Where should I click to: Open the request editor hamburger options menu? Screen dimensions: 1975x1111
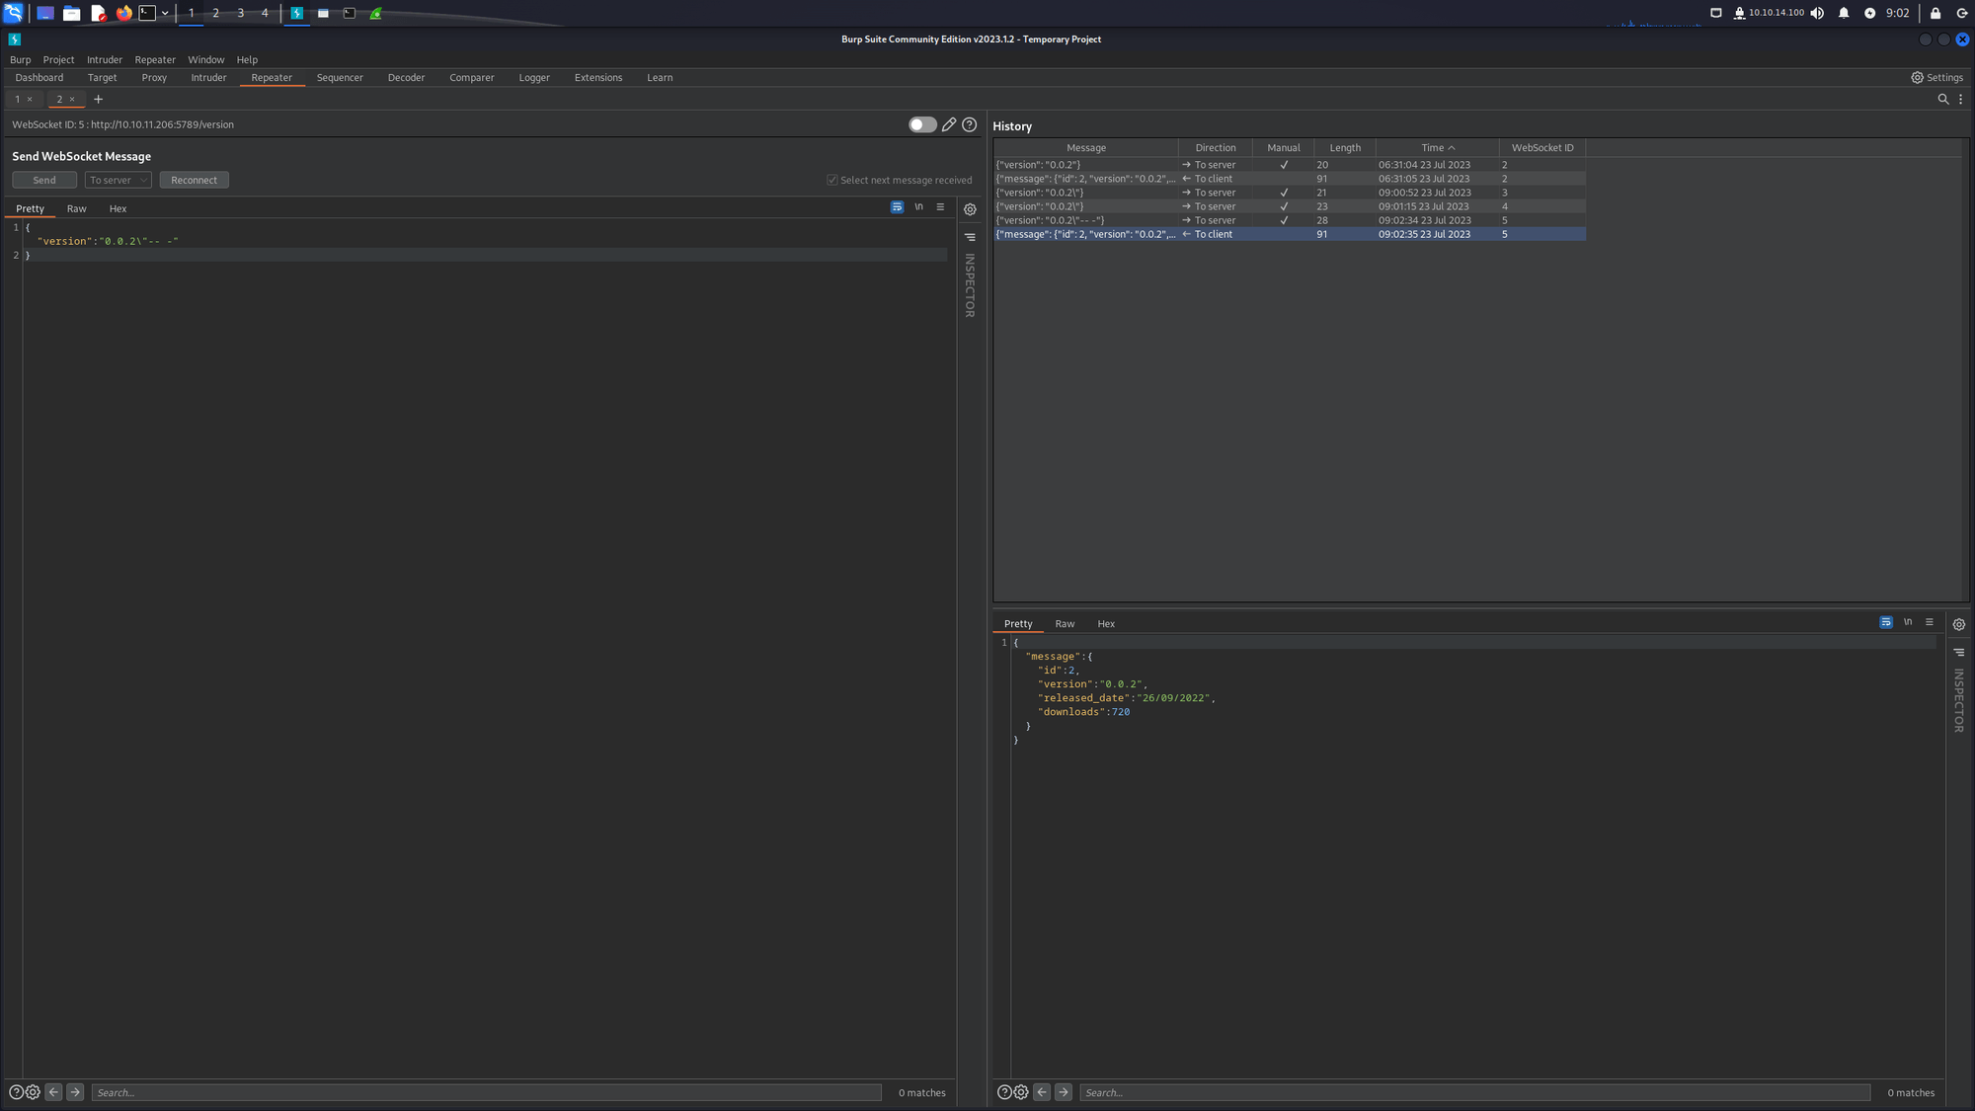[x=940, y=207]
